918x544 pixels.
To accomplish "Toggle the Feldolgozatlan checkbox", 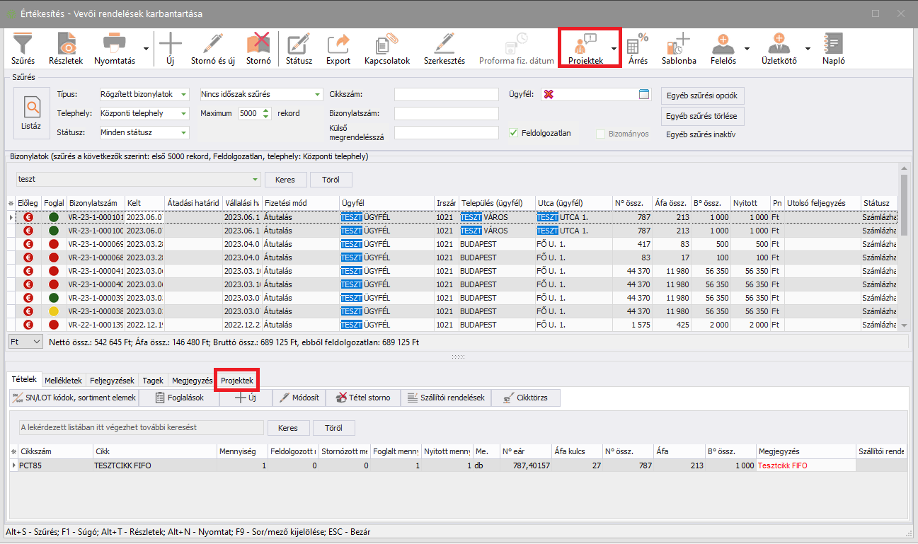I will point(515,132).
